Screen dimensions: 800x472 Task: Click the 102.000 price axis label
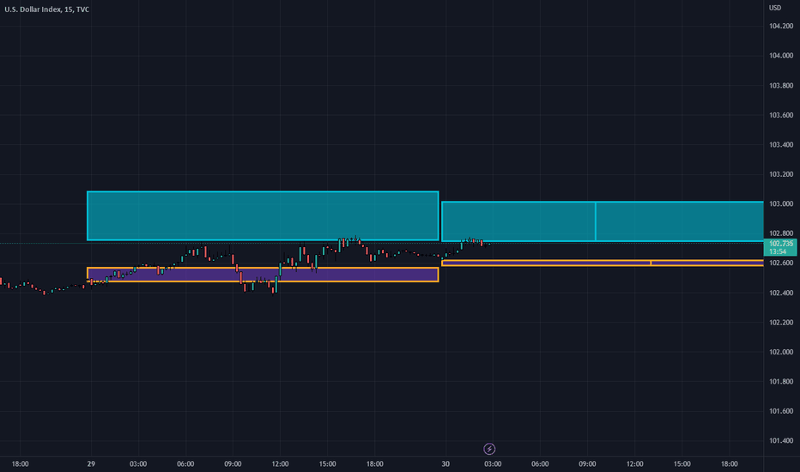(x=781, y=352)
